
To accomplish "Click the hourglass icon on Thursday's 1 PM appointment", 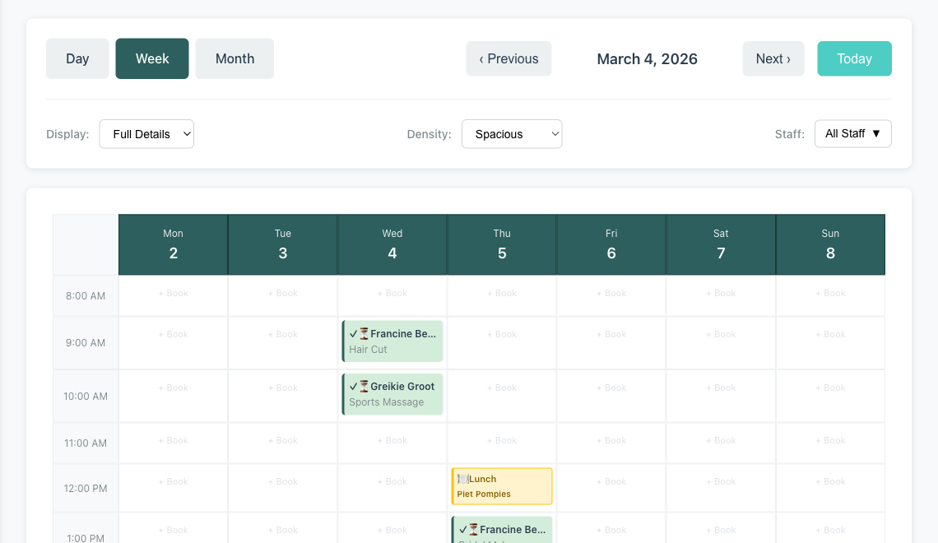I will click(474, 530).
